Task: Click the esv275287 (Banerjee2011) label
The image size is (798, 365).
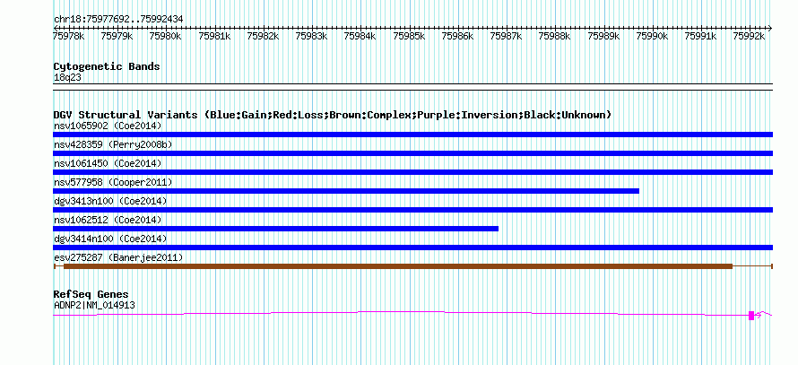Action: coord(118,257)
